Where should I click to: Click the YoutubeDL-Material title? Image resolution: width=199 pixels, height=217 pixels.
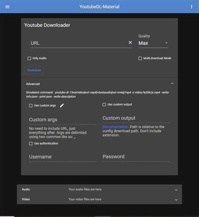99,7
